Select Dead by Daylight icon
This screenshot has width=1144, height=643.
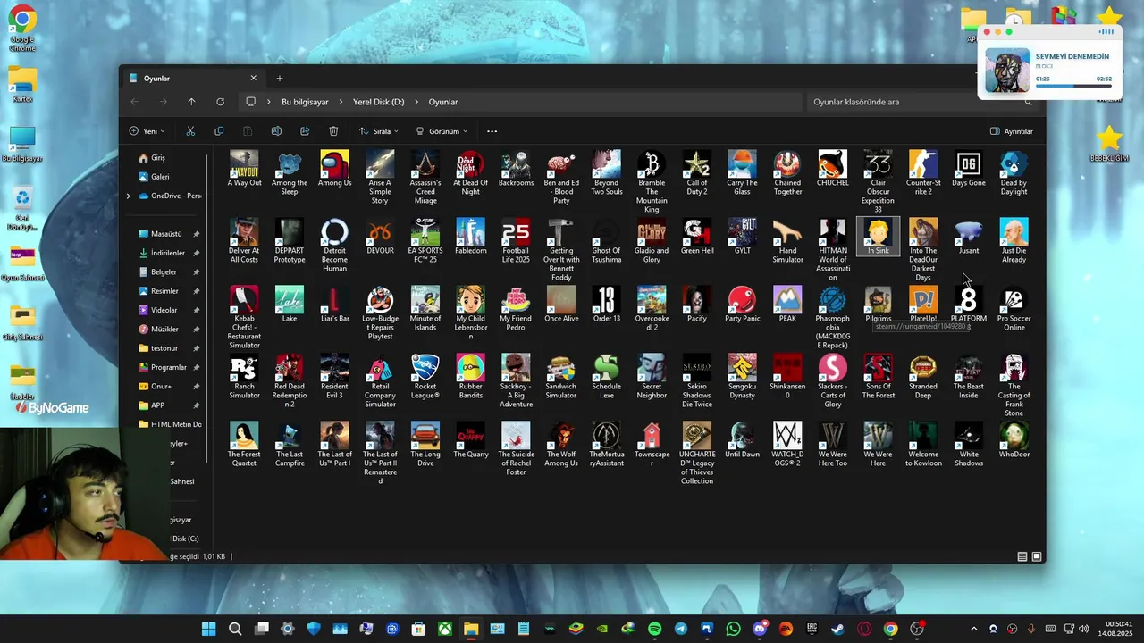tap(1014, 173)
